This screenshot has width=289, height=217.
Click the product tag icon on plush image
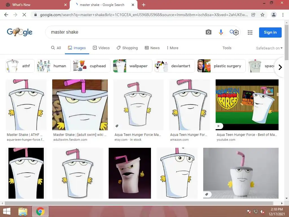pyautogui.click(x=207, y=194)
